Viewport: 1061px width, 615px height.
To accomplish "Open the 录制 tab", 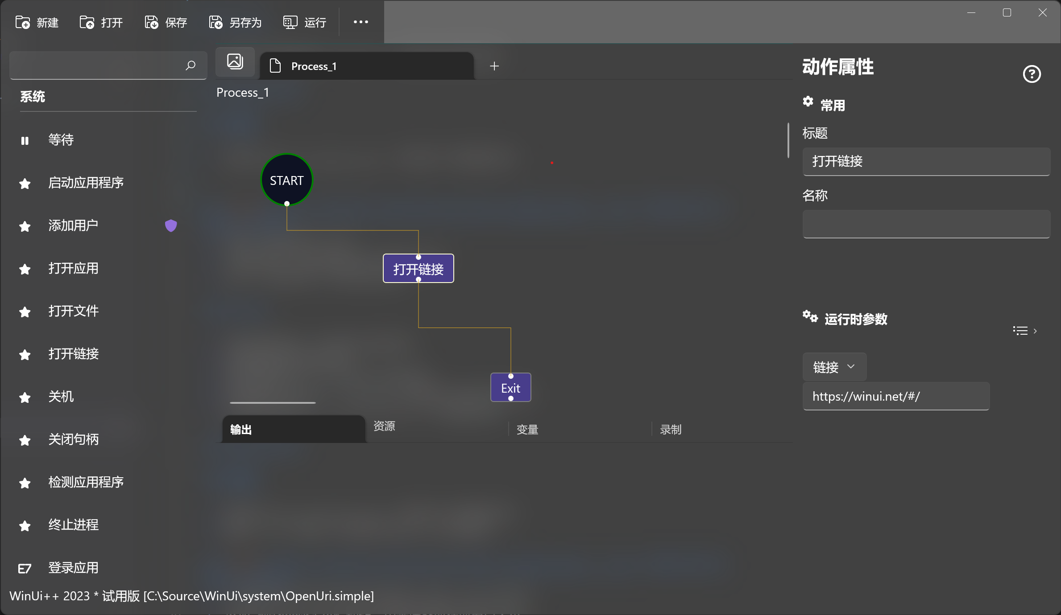I will click(x=671, y=430).
